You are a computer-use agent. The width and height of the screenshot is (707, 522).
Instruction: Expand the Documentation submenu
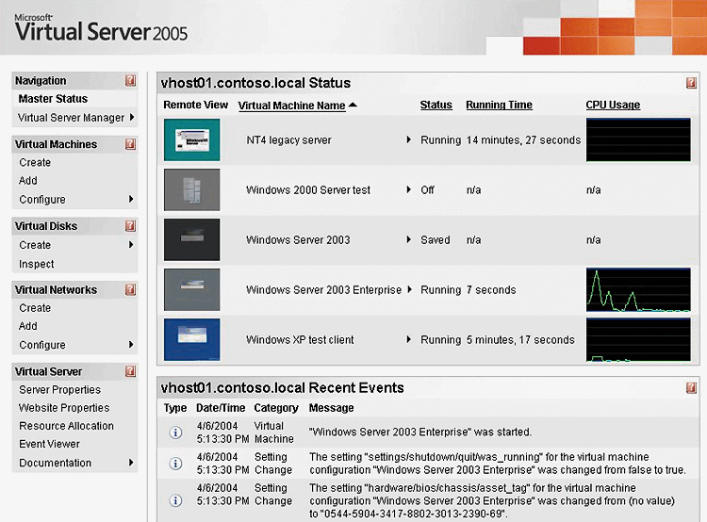point(131,463)
